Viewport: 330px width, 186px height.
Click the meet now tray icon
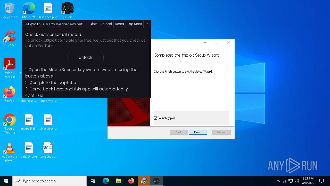[x=284, y=181]
